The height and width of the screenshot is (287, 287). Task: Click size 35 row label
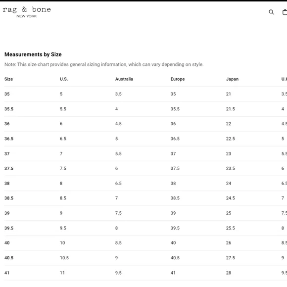(7, 94)
